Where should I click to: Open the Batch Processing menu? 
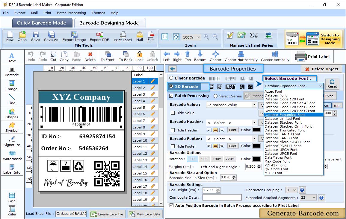tap(71, 13)
